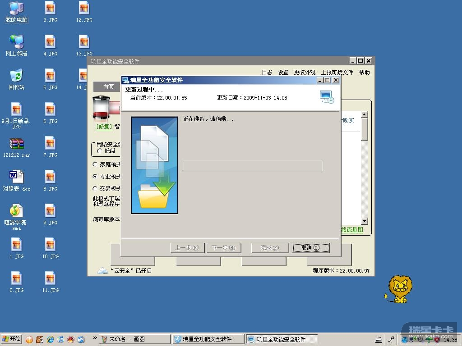
Task: Click the 完成 finish button
Action: [x=270, y=248]
